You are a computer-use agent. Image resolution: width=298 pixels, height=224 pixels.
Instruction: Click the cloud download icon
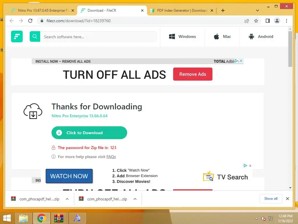pyautogui.click(x=33, y=111)
